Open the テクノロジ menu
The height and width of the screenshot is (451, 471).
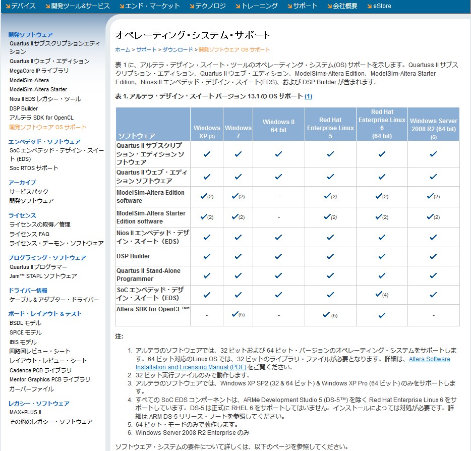208,6
